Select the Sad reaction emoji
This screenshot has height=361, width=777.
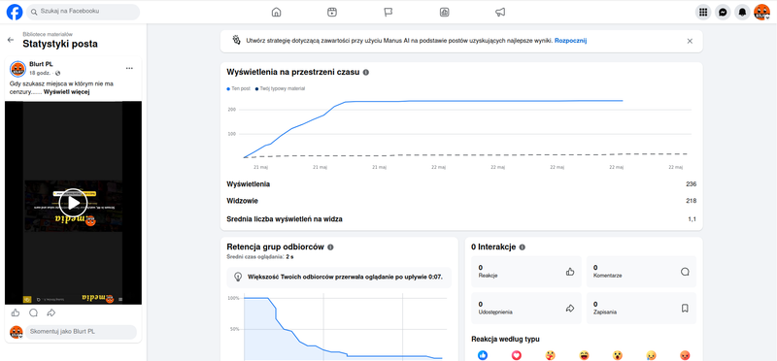point(651,355)
